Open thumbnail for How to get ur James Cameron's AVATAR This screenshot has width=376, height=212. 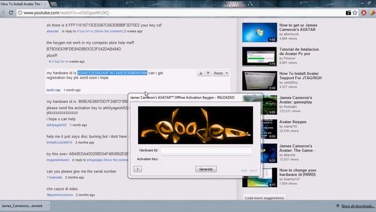tap(260, 32)
